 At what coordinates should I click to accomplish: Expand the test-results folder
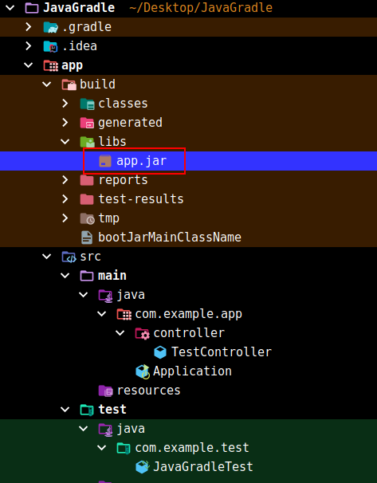pos(65,199)
